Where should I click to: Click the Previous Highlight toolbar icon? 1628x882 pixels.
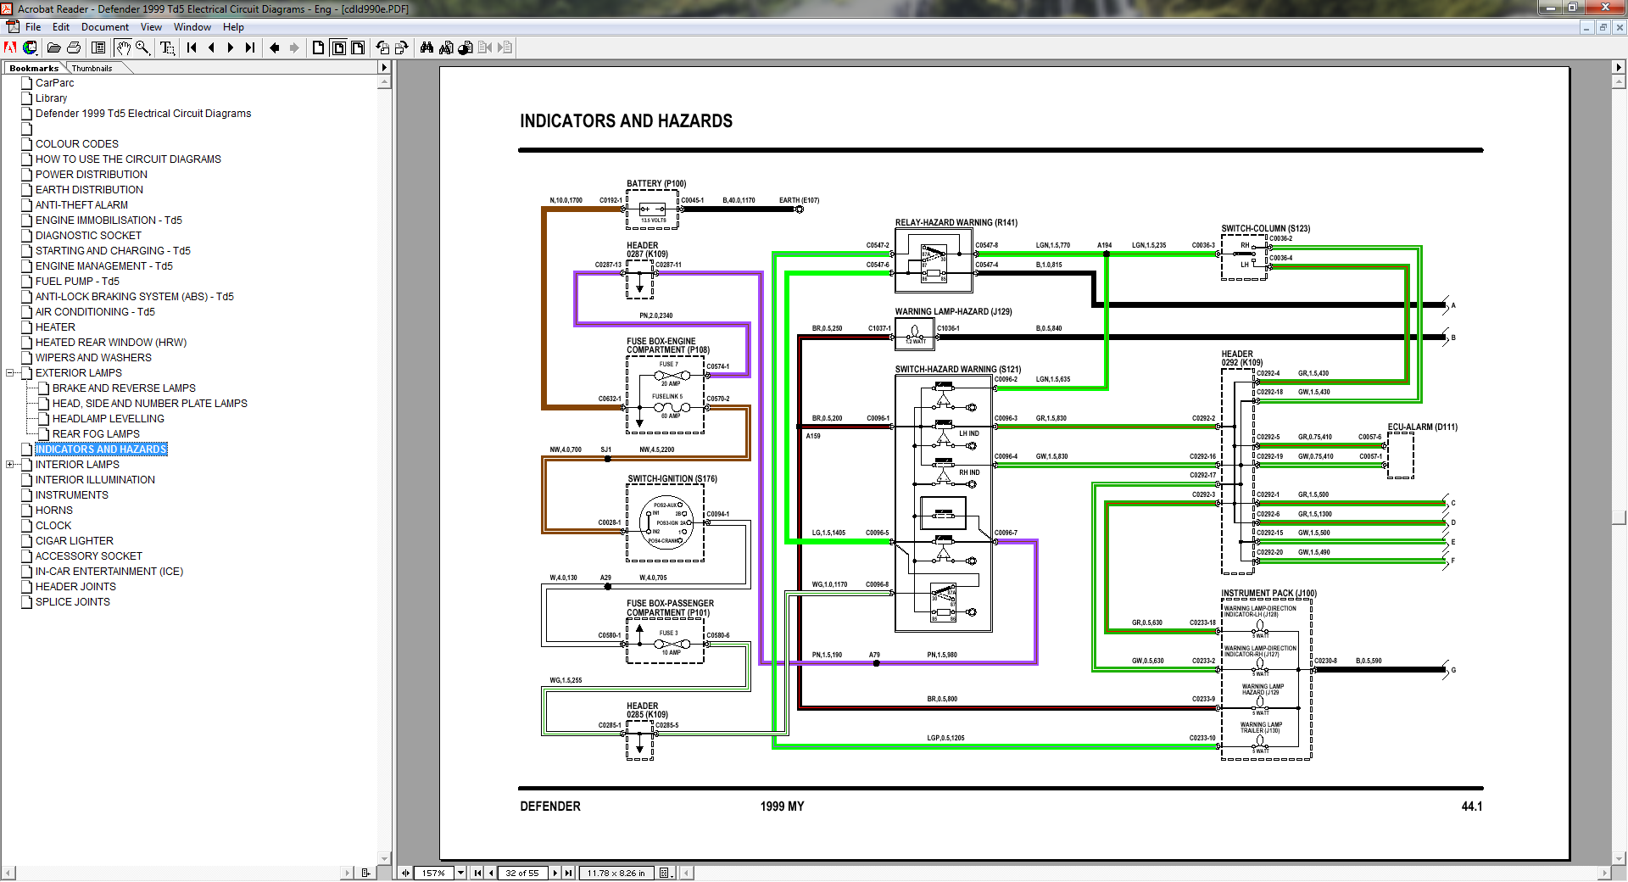(x=485, y=47)
